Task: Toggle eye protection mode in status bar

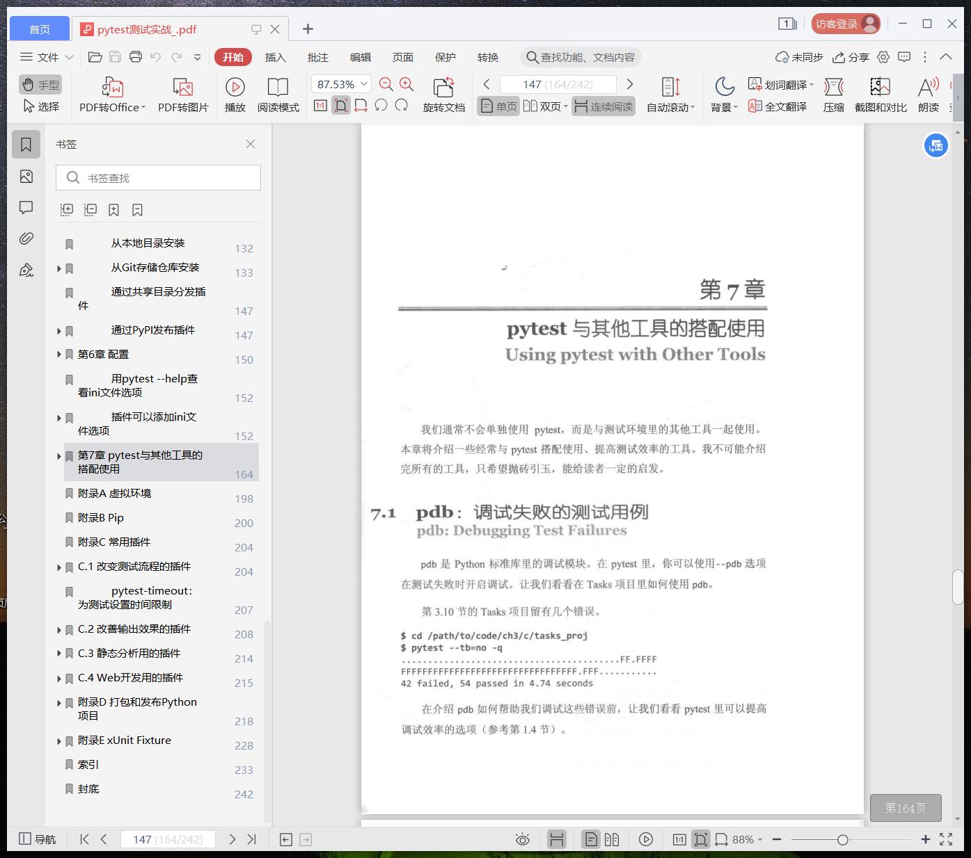Action: click(522, 839)
